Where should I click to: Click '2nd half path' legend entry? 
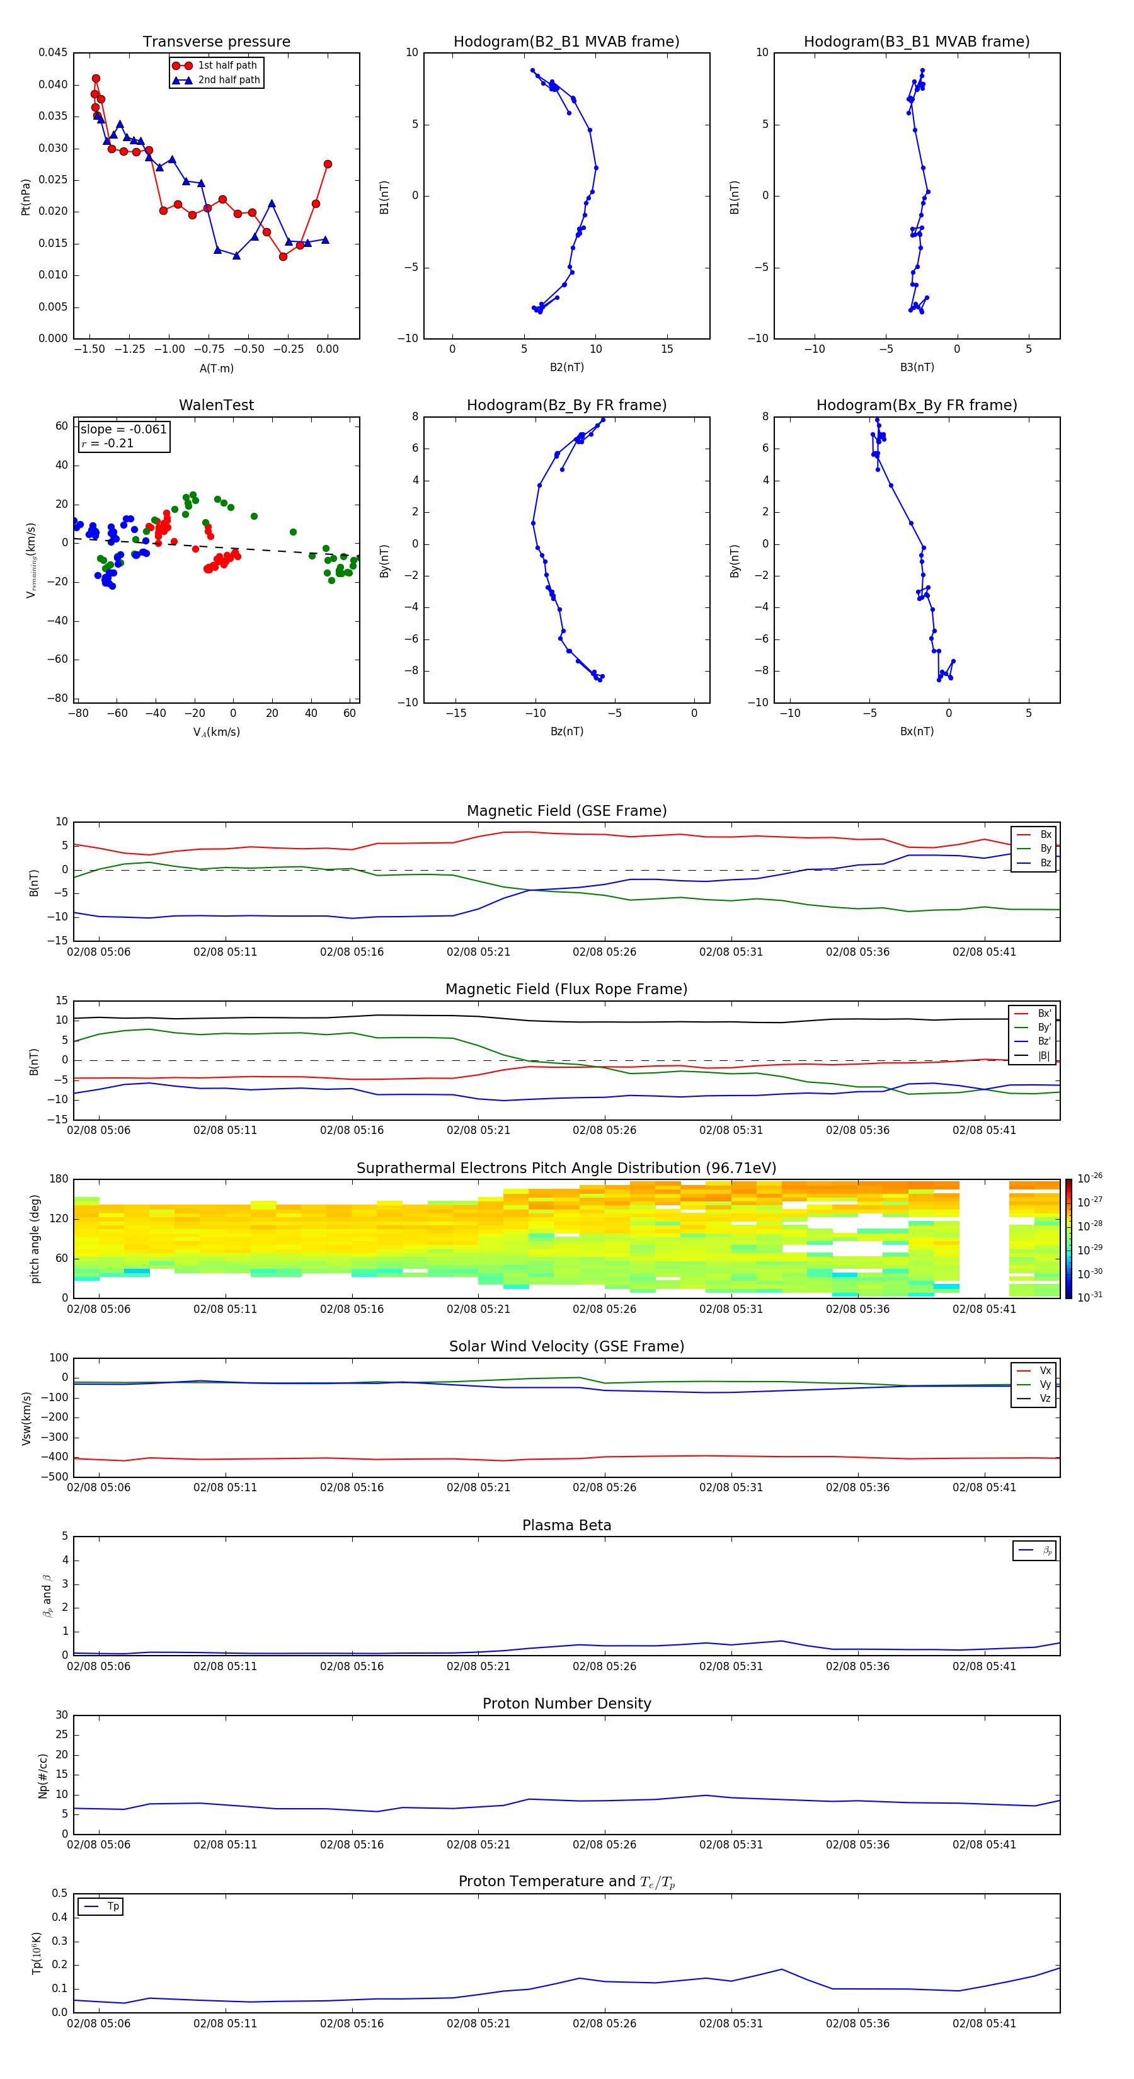coord(215,80)
